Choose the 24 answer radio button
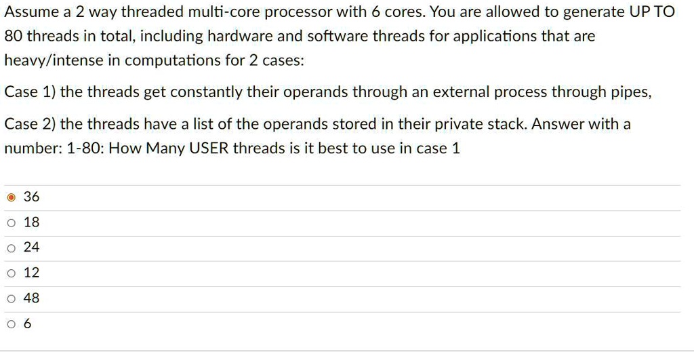This screenshot has height=354, width=694. coord(11,249)
